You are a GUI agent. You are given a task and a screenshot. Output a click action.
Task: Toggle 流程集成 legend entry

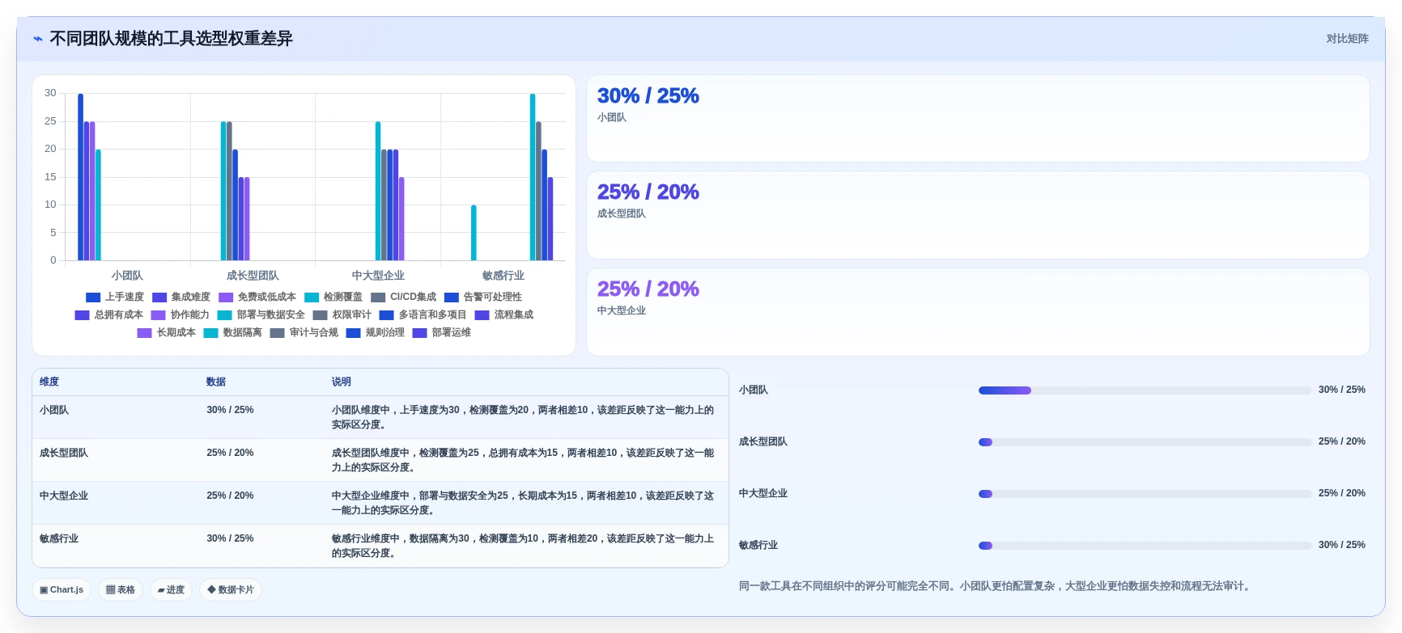pyautogui.click(x=504, y=315)
